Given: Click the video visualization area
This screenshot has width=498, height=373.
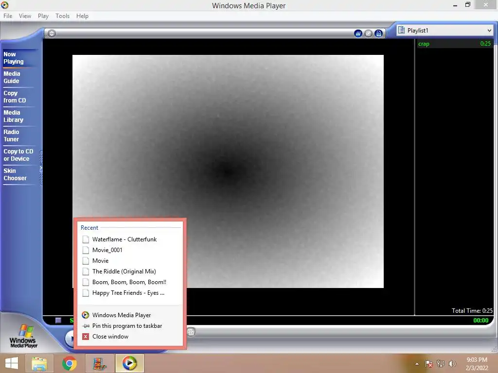Looking at the screenshot, I should pyautogui.click(x=228, y=171).
